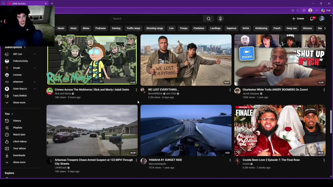Open 'Charleston White Trolls ANGRY BOOMERS On Zoom!' title
Screen dimensions: 333x187
(x=275, y=90)
